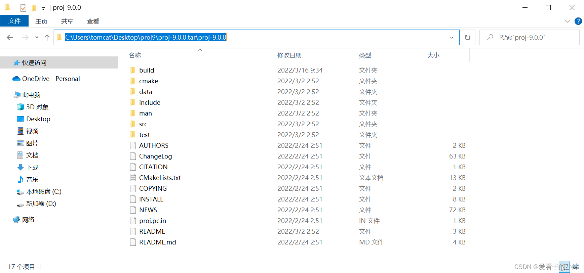Sort by the 类型 column header

(365, 55)
